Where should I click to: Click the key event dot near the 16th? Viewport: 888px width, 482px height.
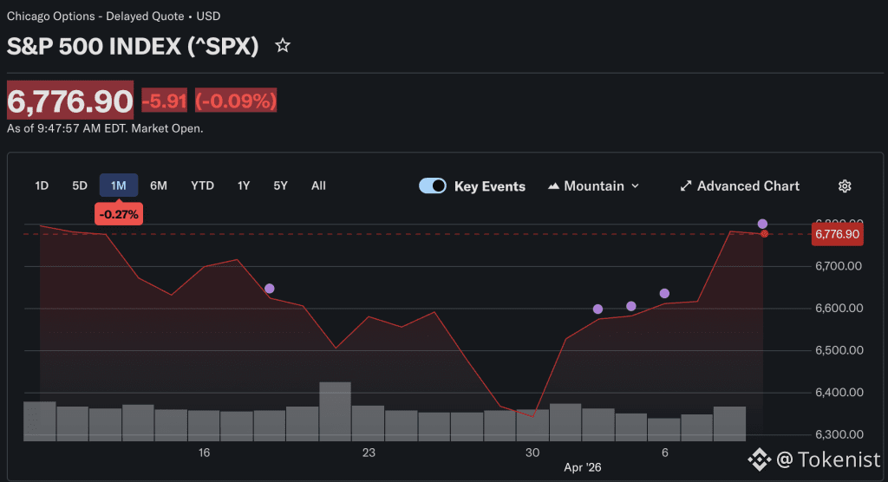coord(270,289)
